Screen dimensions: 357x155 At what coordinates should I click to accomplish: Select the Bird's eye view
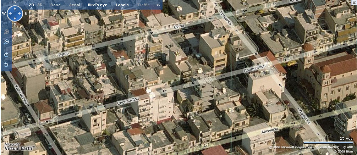coord(98,5)
